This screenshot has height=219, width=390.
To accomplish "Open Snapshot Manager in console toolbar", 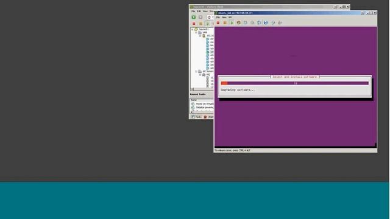I will pos(259,23).
